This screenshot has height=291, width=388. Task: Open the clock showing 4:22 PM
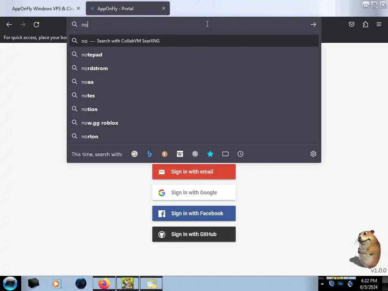point(369,284)
